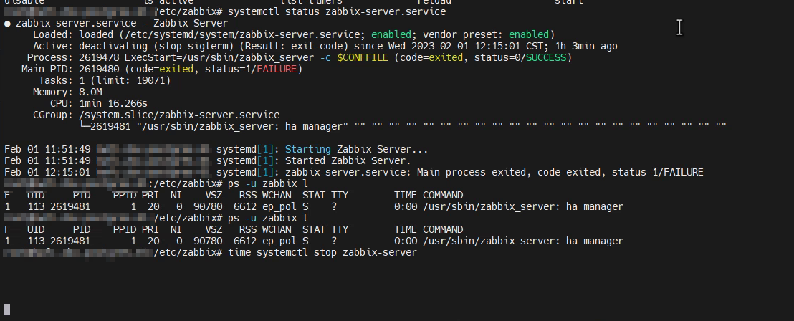794x321 pixels.
Task: Click the 'time systemctl stop zabbix-server' command
Action: [322, 252]
